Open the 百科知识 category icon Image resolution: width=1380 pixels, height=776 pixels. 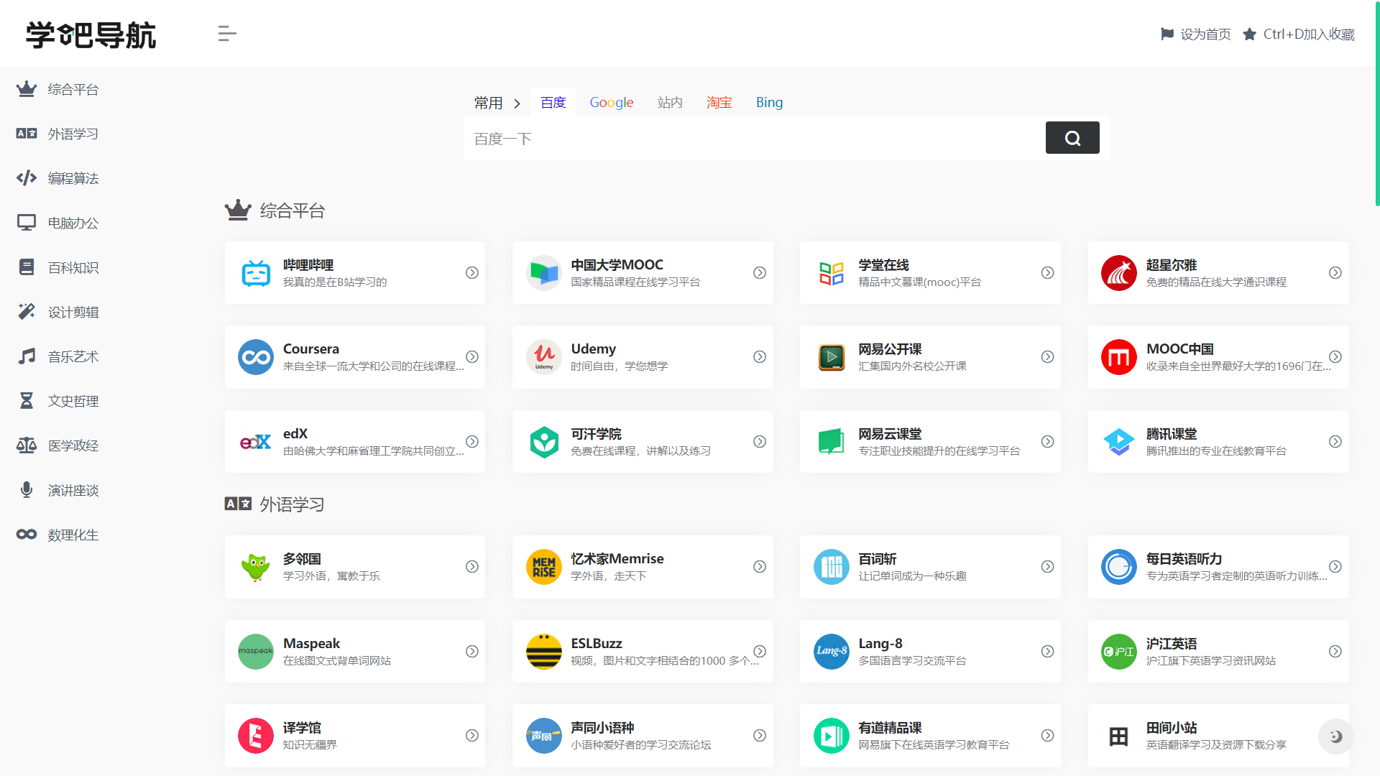27,267
